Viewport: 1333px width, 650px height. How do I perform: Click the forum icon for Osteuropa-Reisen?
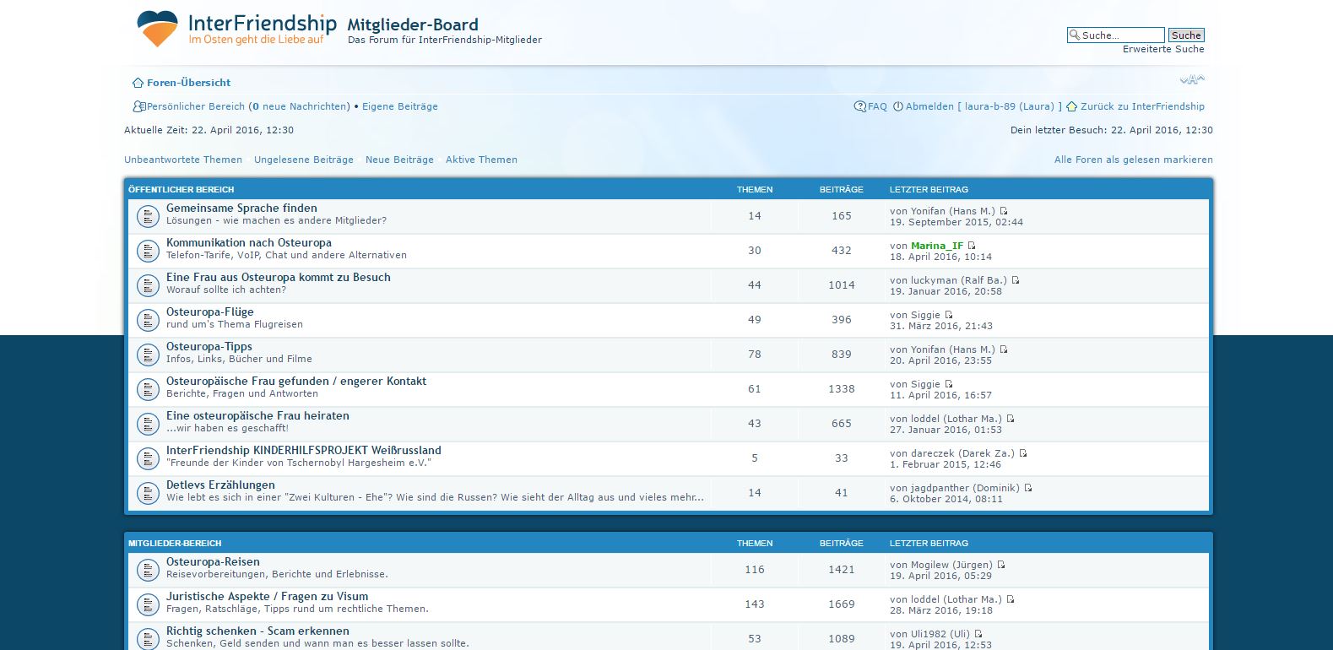pos(148,570)
